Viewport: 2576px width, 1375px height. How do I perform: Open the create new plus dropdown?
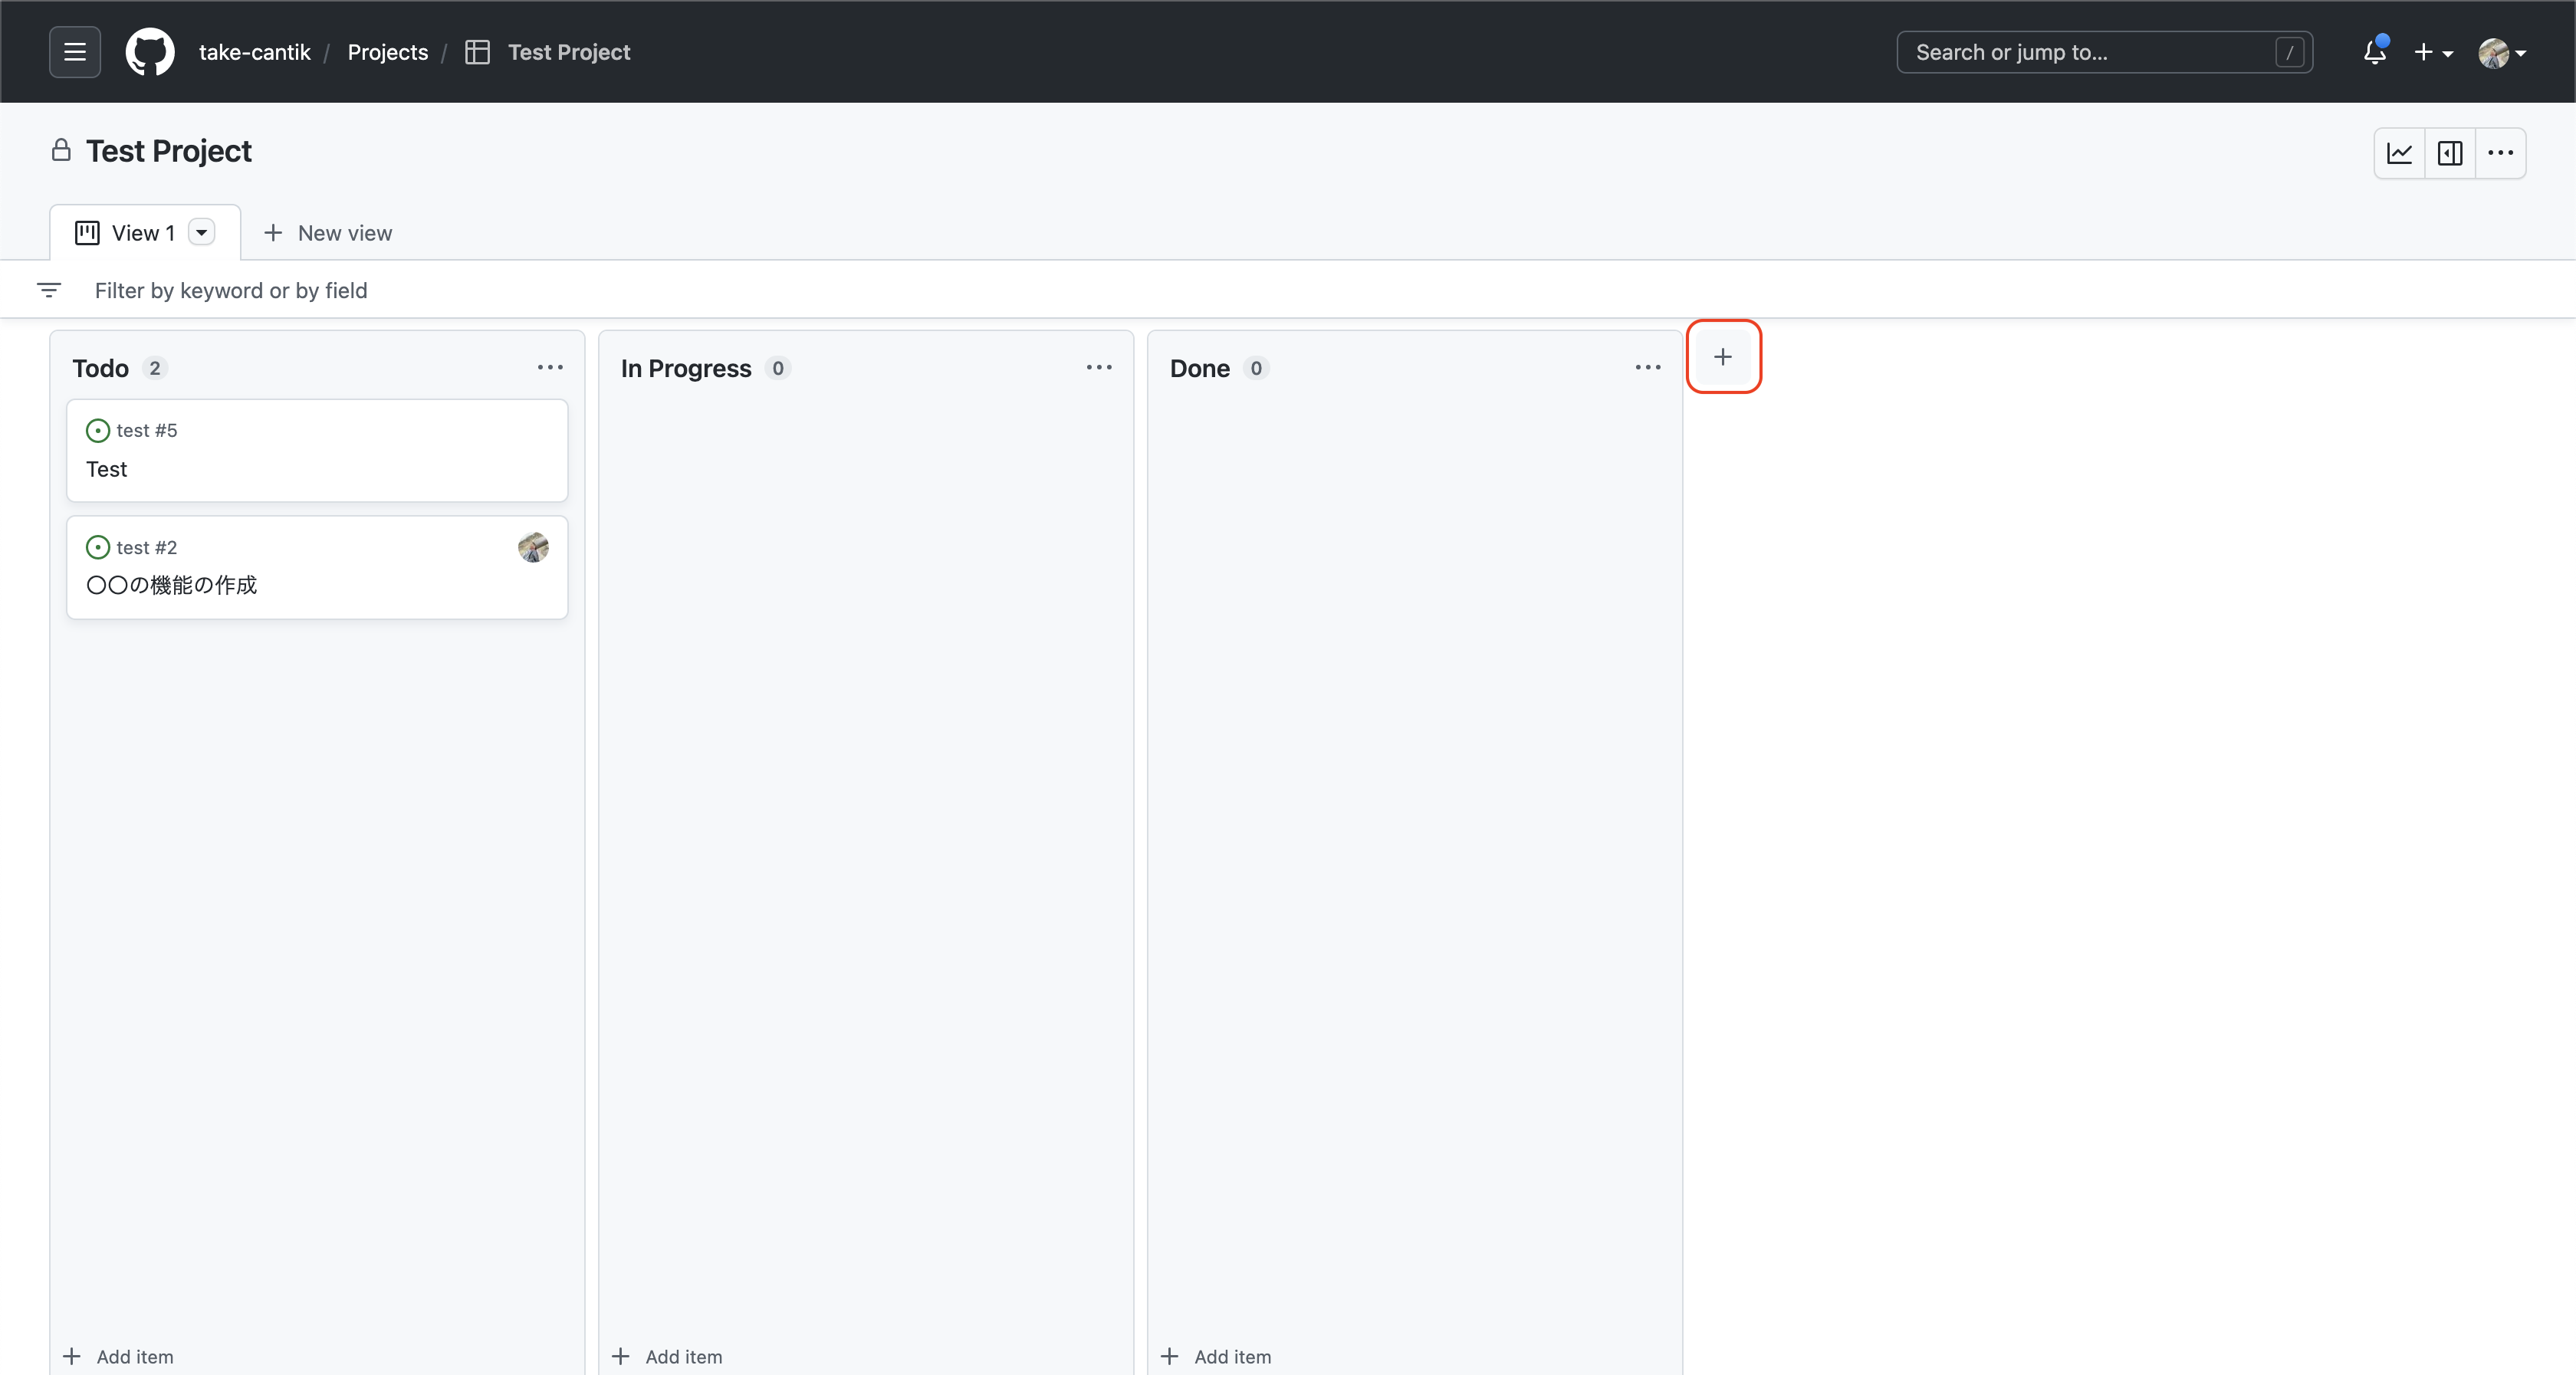[x=2432, y=52]
